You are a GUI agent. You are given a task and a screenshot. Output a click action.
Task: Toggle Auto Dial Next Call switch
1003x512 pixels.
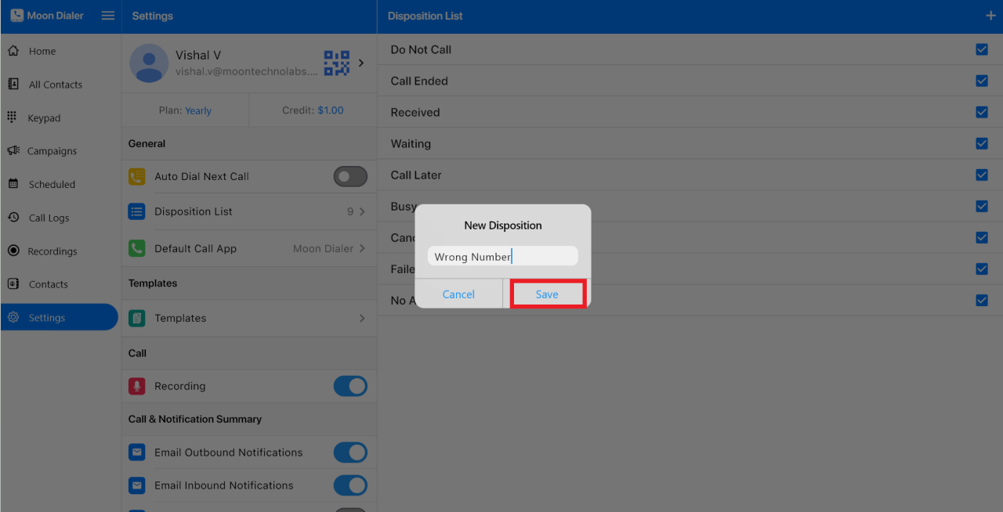tap(350, 176)
